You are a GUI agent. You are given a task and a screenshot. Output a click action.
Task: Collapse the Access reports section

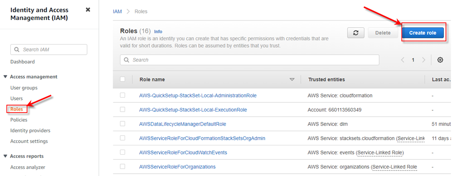point(5,156)
